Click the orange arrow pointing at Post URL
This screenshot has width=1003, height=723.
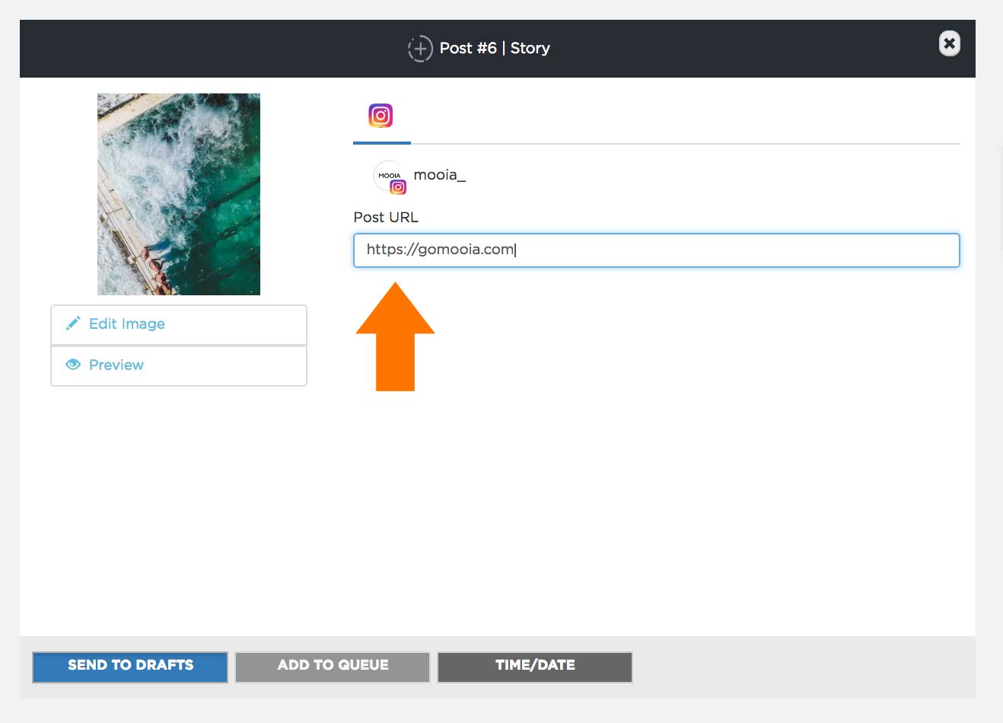[x=395, y=335]
